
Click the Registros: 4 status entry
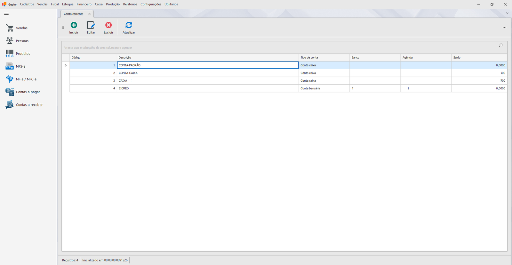tap(70, 260)
